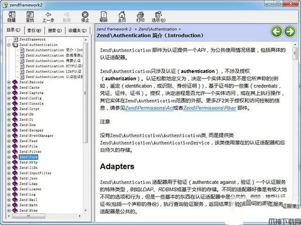This screenshot has width=301, height=225.
Task: Go back with the 上一步 toolbar icon
Action: (48, 17)
